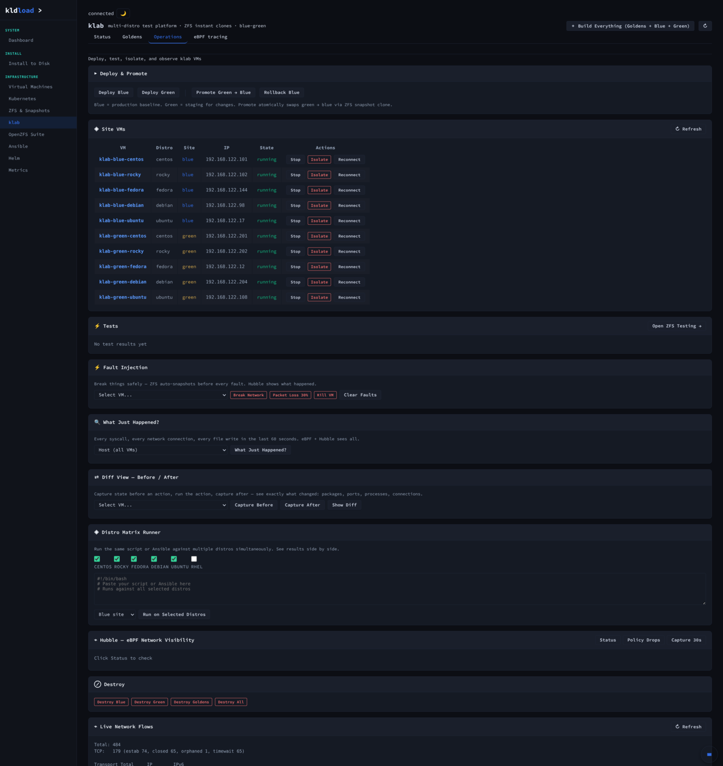Click the reload icon beside Build Everything
Viewport: 723px width, 766px height.
[x=705, y=26]
